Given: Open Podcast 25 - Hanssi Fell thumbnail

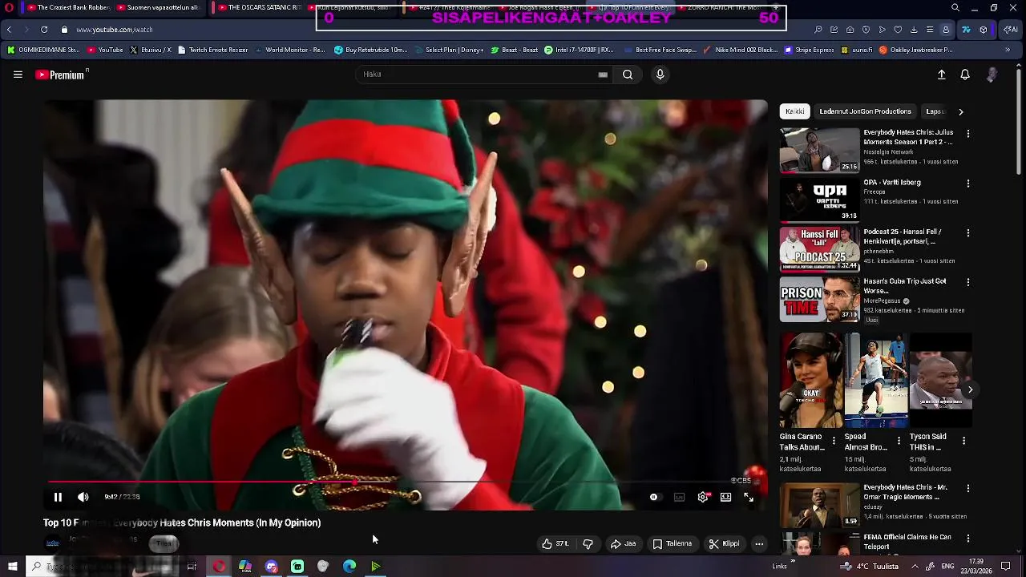Looking at the screenshot, I should 819,249.
